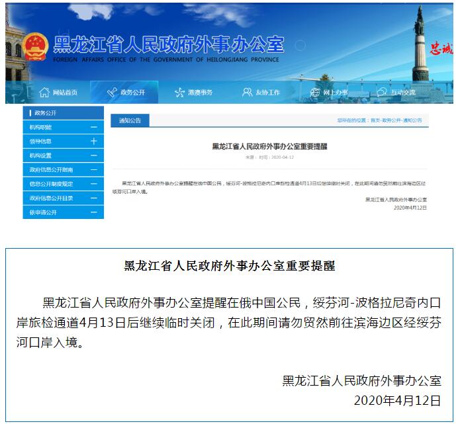Click the chat bubble icon for 互动交流
458x424 pixels.
(x=382, y=92)
